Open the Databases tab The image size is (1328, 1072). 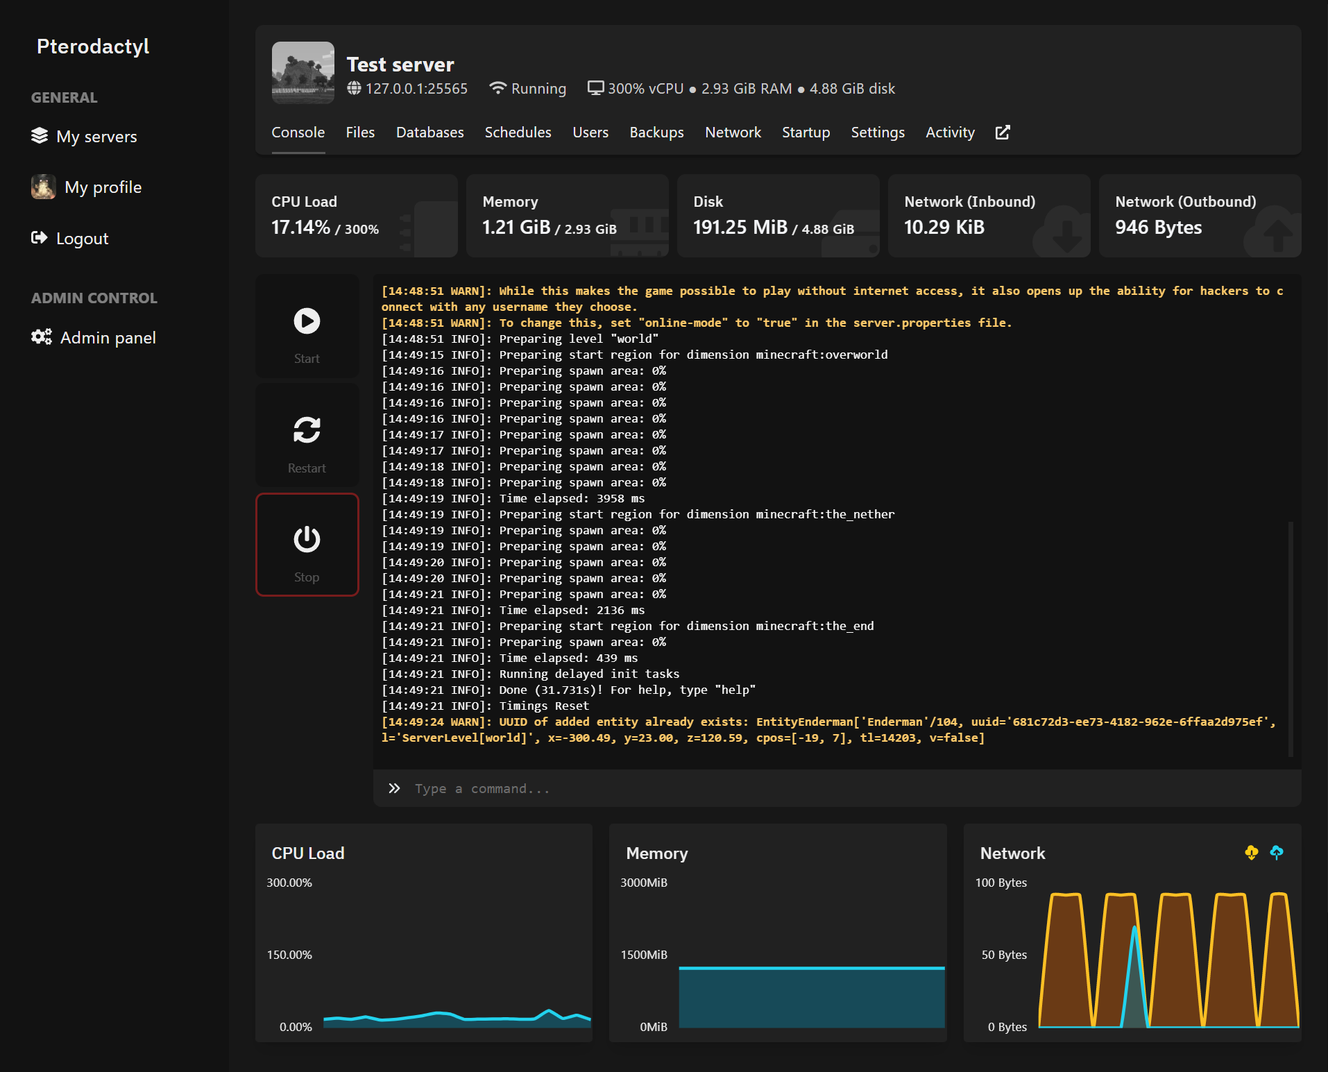coord(429,133)
